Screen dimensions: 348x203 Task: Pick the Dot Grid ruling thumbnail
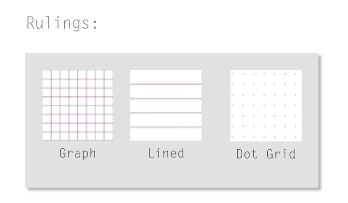pyautogui.click(x=266, y=105)
